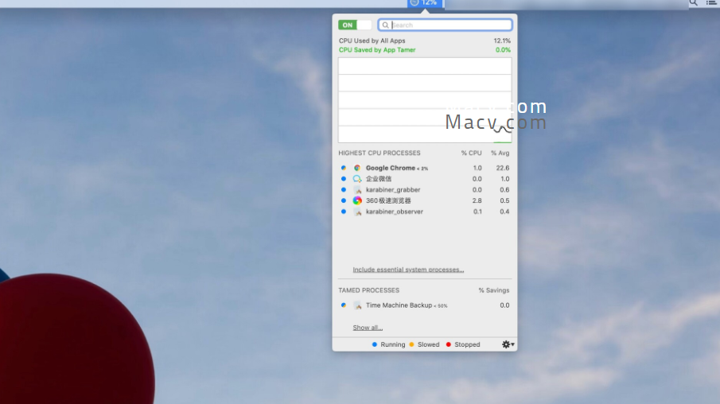This screenshot has width=720, height=404.
Task: Click the red Stopped legend dot
Action: click(x=449, y=344)
